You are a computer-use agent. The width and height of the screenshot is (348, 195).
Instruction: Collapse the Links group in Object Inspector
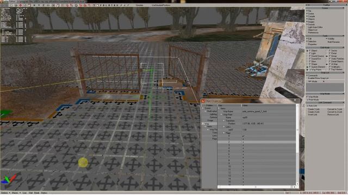pos(224,127)
